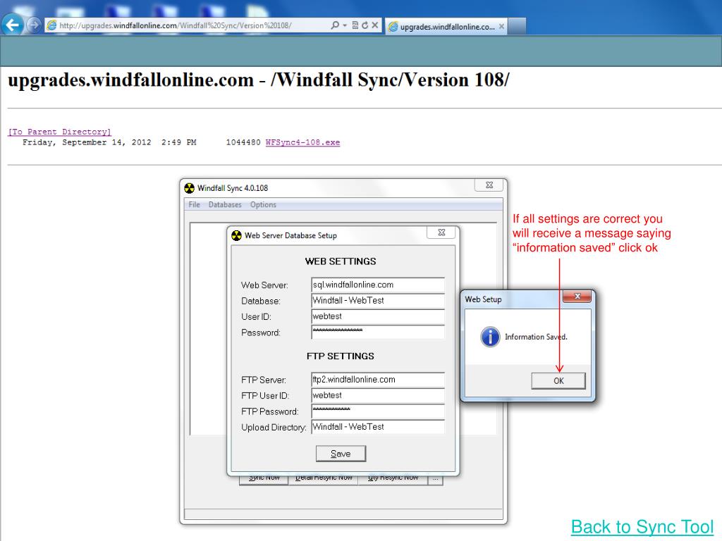Click the WEB SETTINGS heading text
Screen dimensions: 722x541
pos(341,261)
